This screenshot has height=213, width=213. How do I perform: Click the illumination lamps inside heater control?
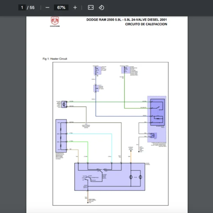click(x=136, y=176)
